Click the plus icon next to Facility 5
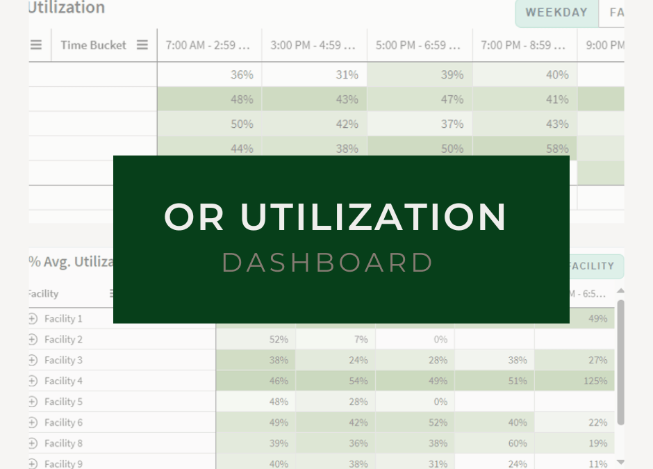This screenshot has width=653, height=469. [33, 402]
